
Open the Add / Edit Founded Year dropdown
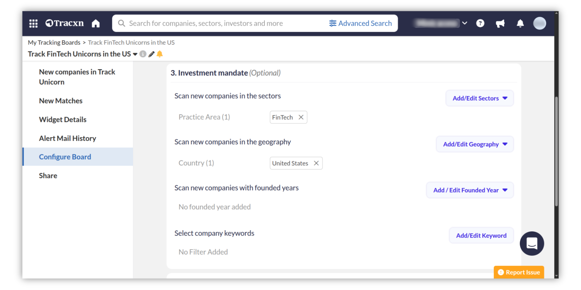(x=470, y=190)
